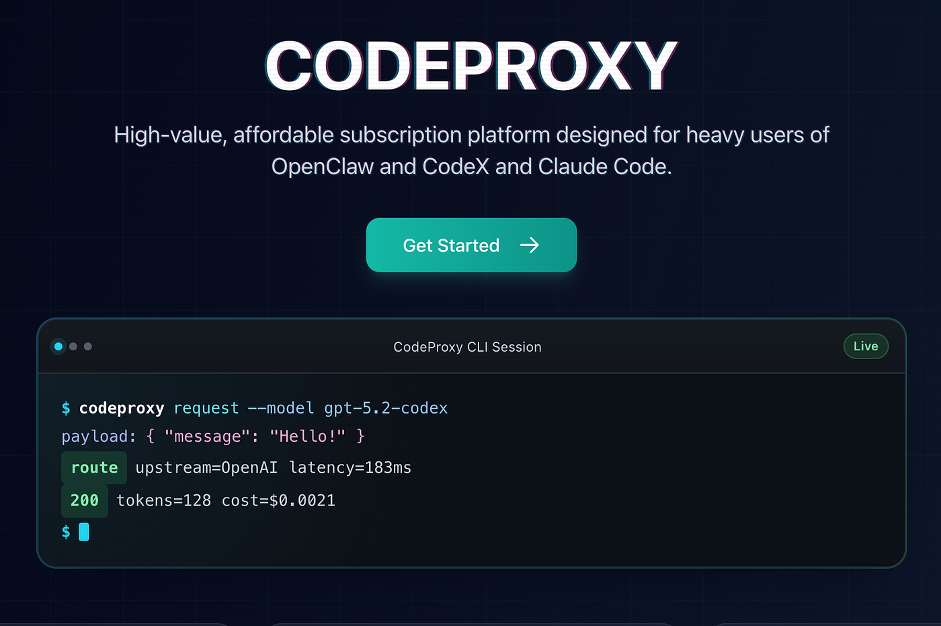Click upstream=OpenAI text
This screenshot has width=941, height=626.
pos(206,467)
